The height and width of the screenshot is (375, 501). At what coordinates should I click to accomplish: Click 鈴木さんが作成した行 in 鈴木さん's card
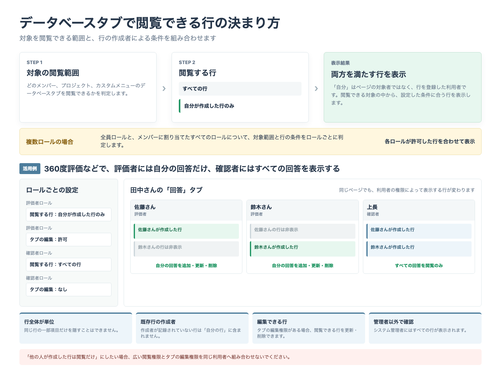pos(302,249)
